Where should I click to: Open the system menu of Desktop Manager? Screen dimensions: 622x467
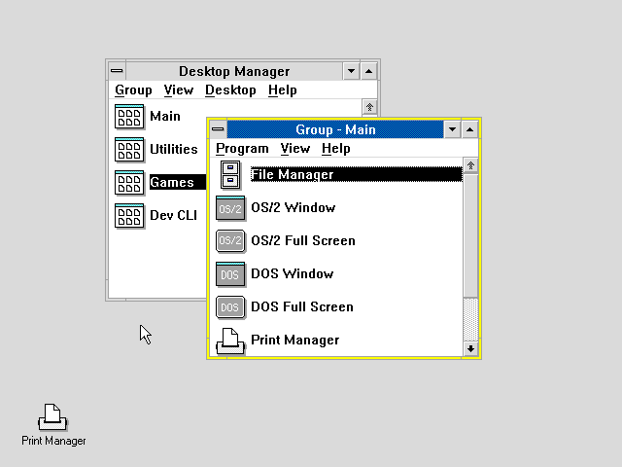tap(117, 71)
